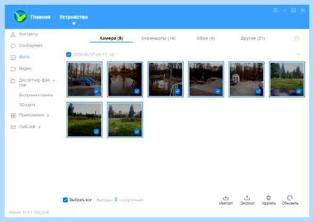
Task: Click the Импорт button
Action: pos(226,200)
